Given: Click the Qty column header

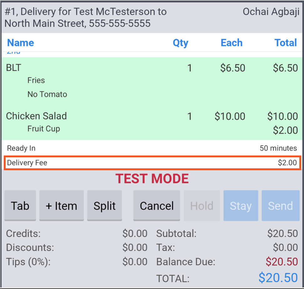Looking at the screenshot, I should tap(181, 43).
